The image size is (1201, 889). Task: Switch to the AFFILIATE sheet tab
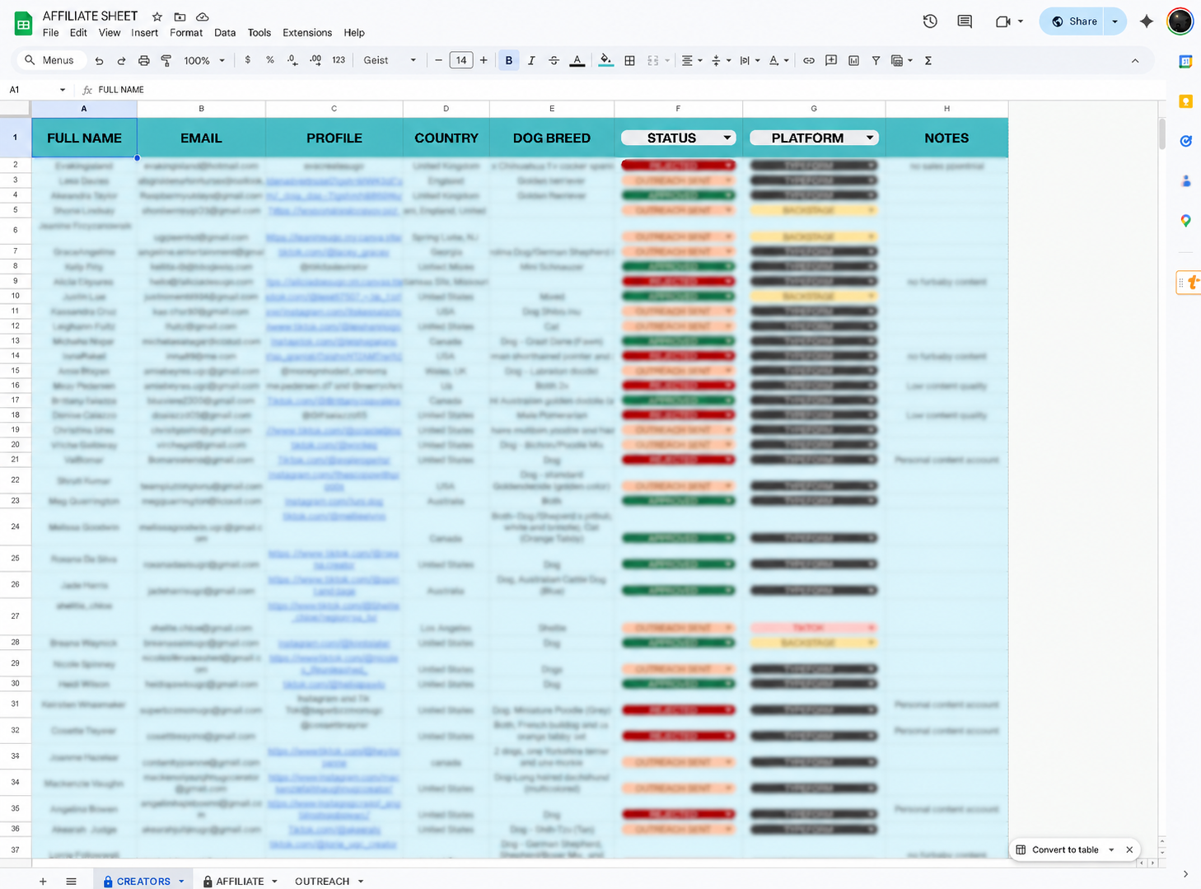point(240,881)
